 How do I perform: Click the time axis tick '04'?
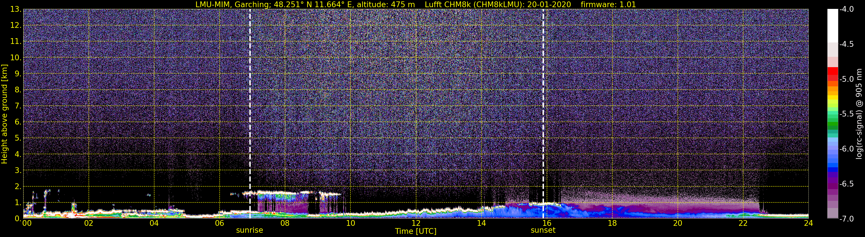[154, 223]
